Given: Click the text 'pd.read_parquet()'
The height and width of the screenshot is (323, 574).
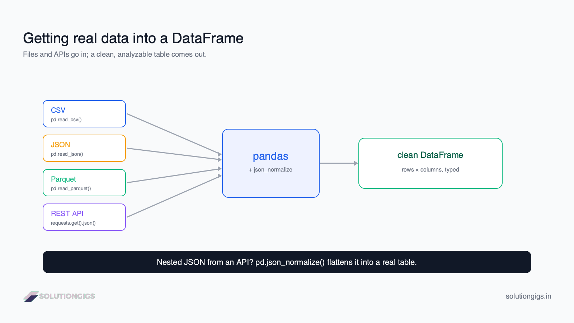Looking at the screenshot, I should (x=71, y=188).
